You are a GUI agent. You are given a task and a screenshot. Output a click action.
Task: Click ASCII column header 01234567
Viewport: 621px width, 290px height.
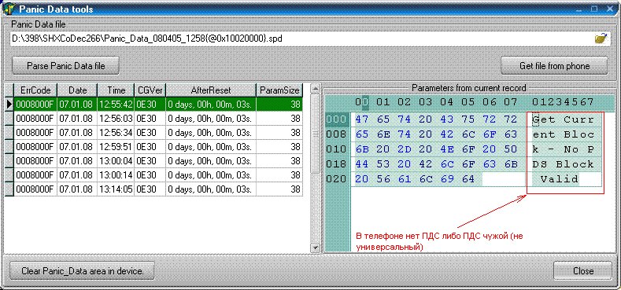click(x=563, y=102)
